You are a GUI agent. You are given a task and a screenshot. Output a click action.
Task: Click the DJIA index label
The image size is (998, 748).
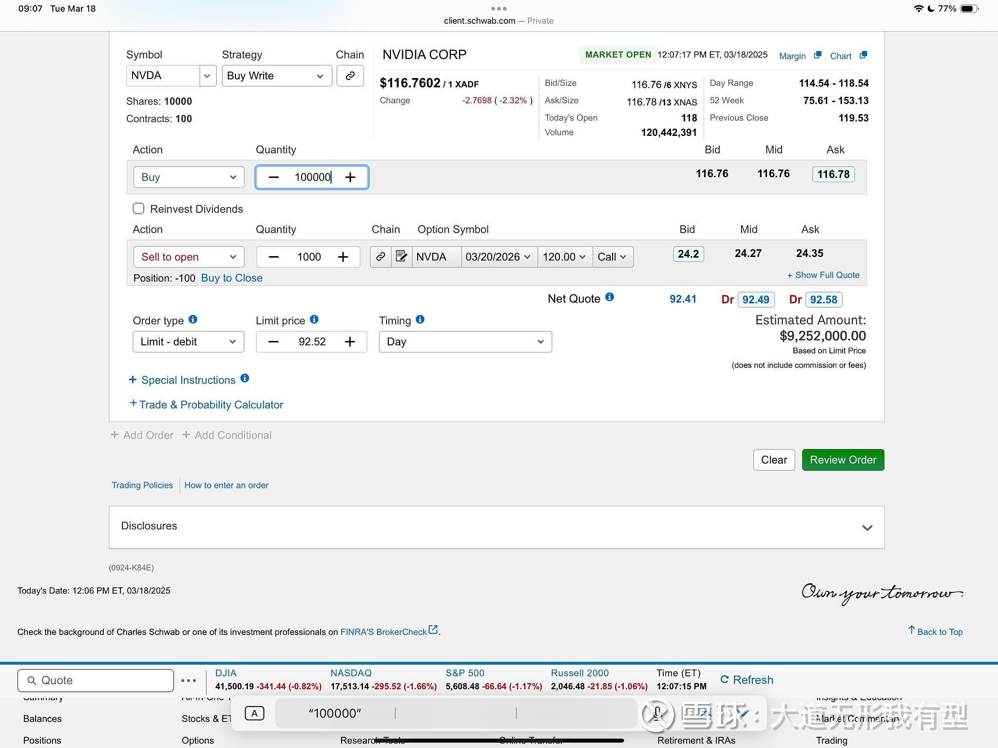[226, 673]
